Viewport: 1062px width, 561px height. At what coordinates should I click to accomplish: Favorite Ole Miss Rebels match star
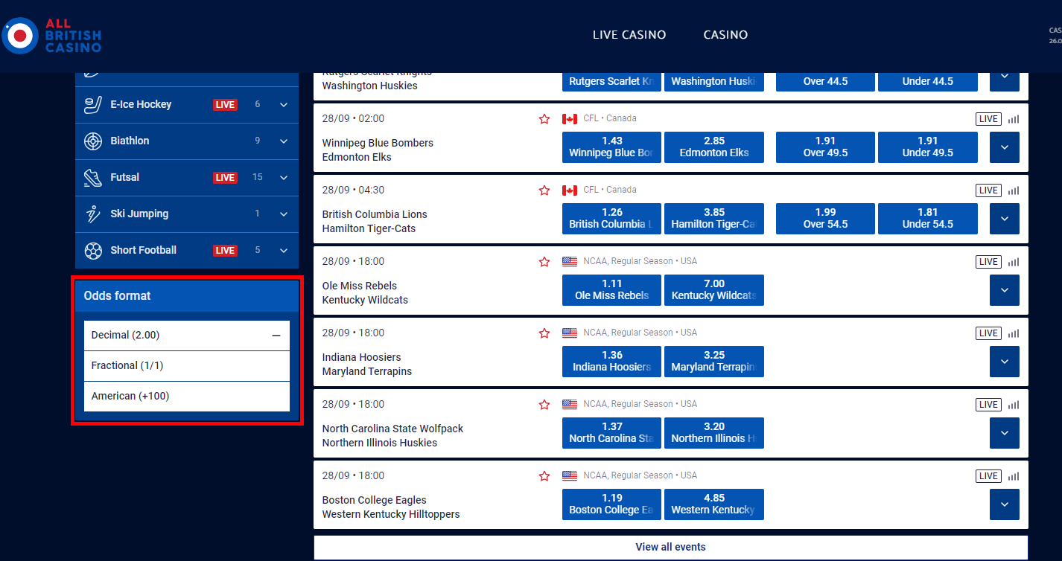coord(544,262)
